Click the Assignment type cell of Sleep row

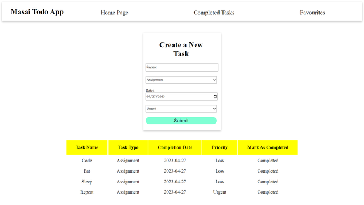click(128, 182)
